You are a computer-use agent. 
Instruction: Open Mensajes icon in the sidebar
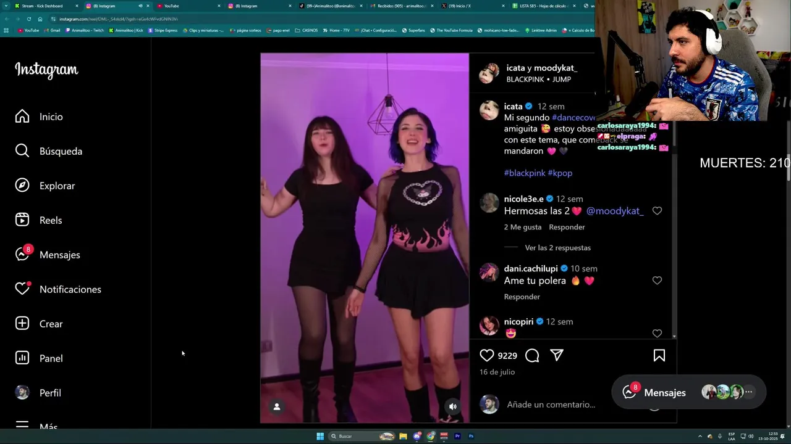22,255
